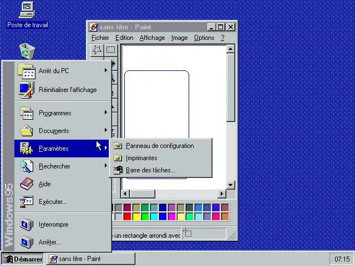Pick the olive color swatch in top row
Viewport: 355px width, 266px height.
pos(136,207)
